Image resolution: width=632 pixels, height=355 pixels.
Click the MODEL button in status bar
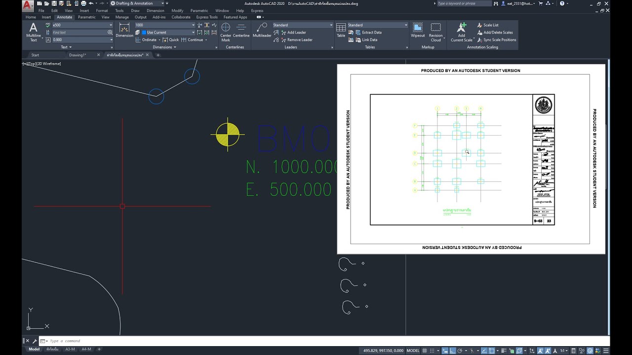tap(412, 351)
